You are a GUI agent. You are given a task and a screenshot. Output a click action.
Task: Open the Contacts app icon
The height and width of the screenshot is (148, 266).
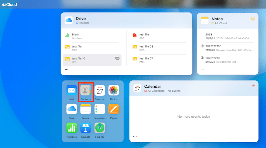[x=85, y=90]
